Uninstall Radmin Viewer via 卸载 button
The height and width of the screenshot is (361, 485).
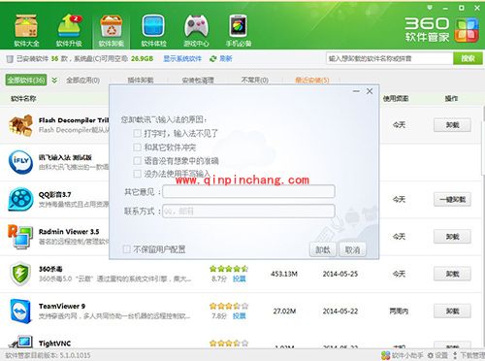click(452, 237)
